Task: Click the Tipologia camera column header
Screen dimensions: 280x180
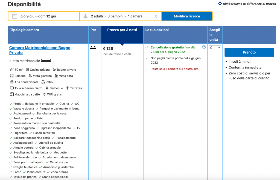Action: click(x=25, y=30)
